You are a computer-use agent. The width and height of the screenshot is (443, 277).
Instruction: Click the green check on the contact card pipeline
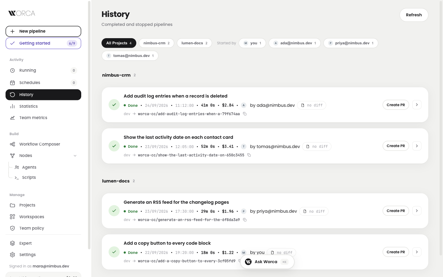pyautogui.click(x=114, y=146)
